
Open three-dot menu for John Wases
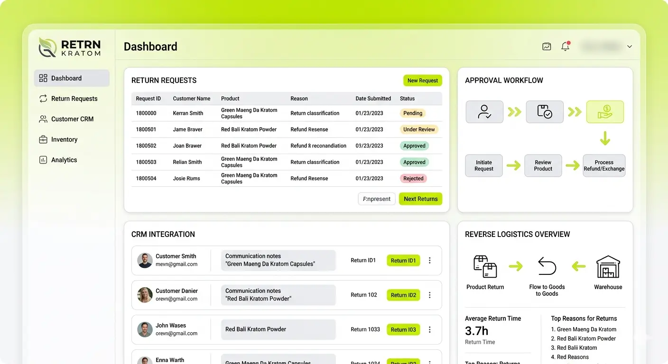[430, 329]
